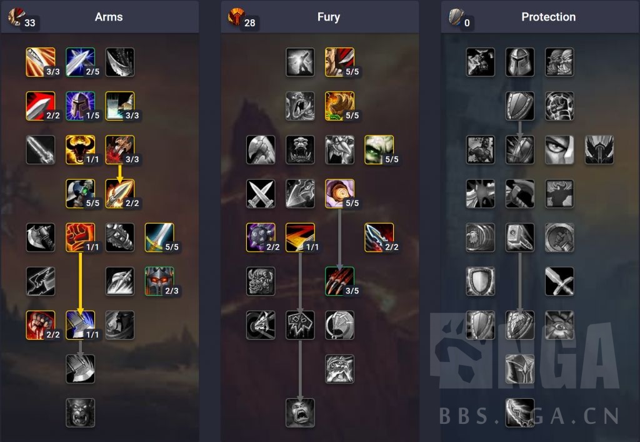The height and width of the screenshot is (442, 640).
Task: Select the Concussion Blow hammer talent
Action: point(519,237)
